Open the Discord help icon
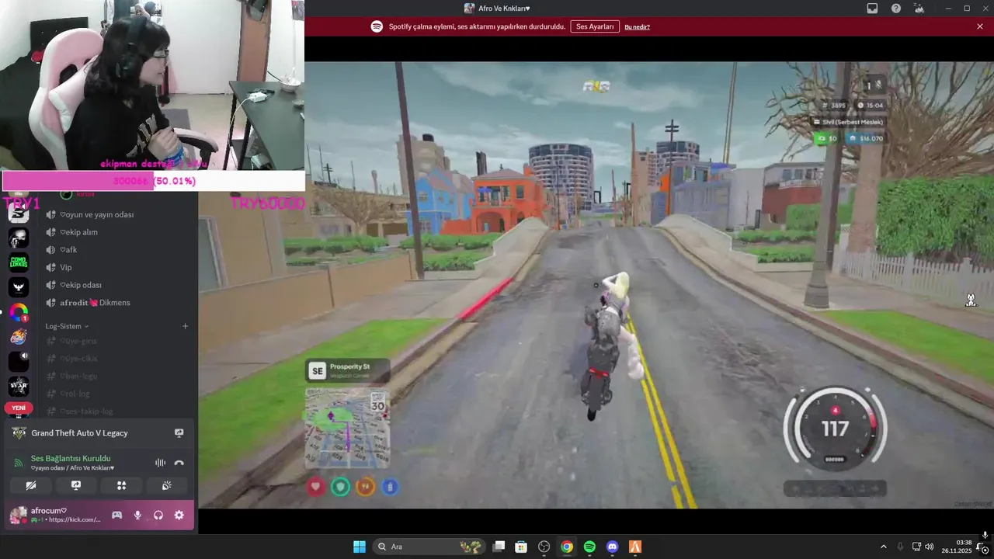This screenshot has width=994, height=559. 896,9
